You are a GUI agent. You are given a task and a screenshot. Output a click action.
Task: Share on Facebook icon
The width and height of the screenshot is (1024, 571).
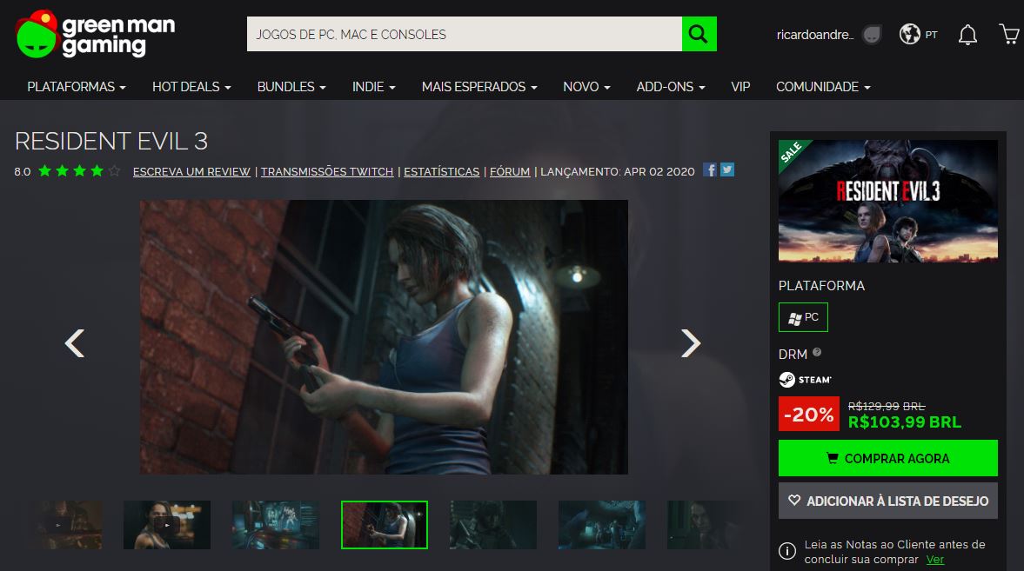[710, 170]
